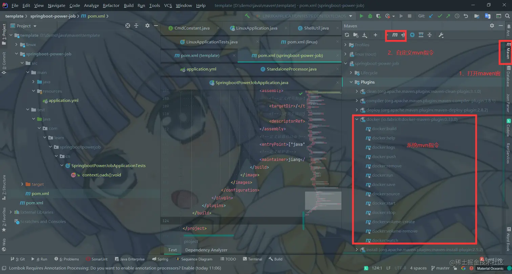Switch to Dependency Analyzer tab

point(206,250)
